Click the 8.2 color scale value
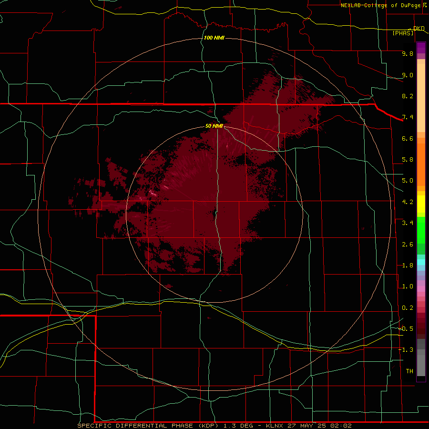 (x=408, y=96)
